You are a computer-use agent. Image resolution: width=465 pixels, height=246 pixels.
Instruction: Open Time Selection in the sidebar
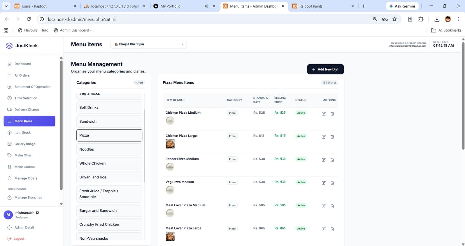tap(29, 98)
